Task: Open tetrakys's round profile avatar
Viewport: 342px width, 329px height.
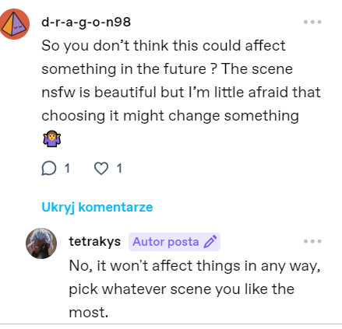Action: click(x=41, y=243)
